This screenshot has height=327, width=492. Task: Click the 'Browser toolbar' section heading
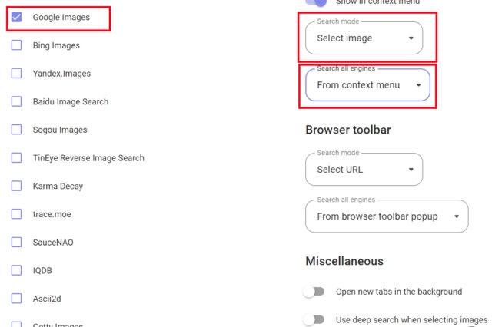click(348, 130)
